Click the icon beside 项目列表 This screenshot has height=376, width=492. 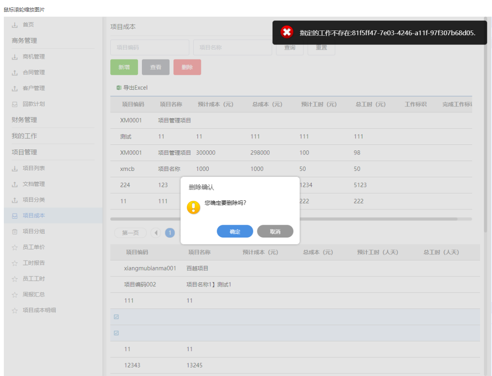point(15,168)
